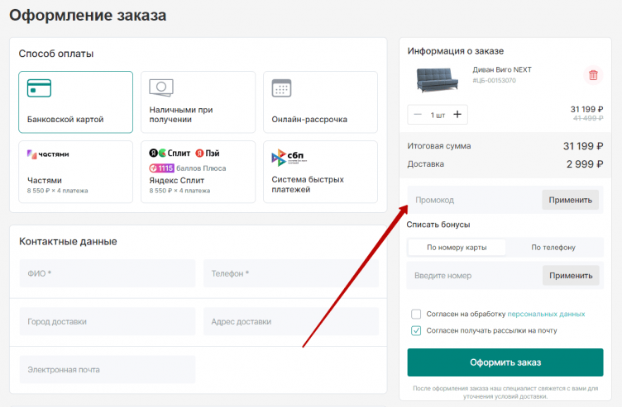Click the Частями logo
622x407 pixels.
point(48,154)
